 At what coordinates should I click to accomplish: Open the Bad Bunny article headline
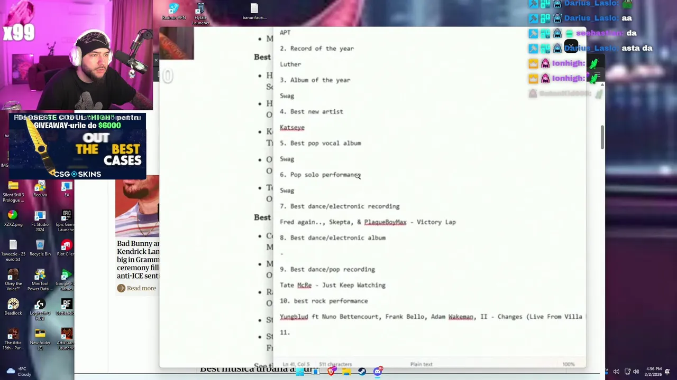coord(138,260)
